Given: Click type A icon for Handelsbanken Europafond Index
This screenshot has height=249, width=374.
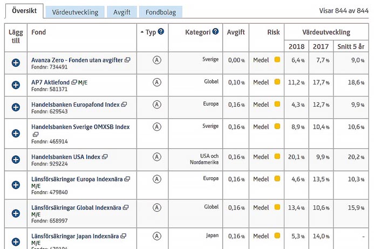Looking at the screenshot, I should [157, 105].
